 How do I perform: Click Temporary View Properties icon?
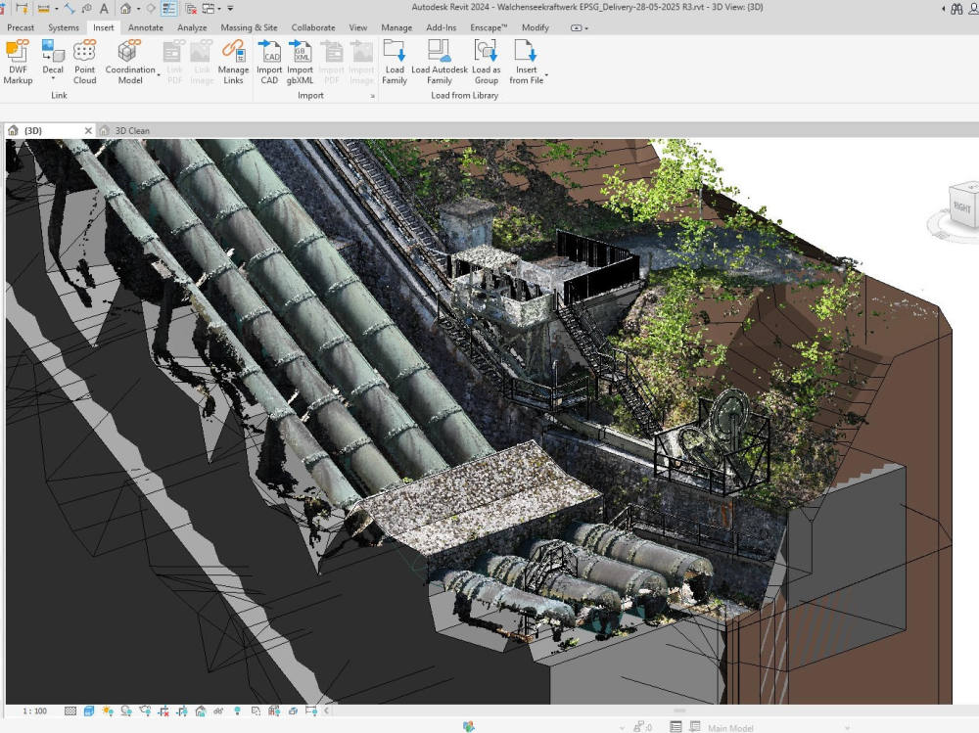(x=256, y=711)
